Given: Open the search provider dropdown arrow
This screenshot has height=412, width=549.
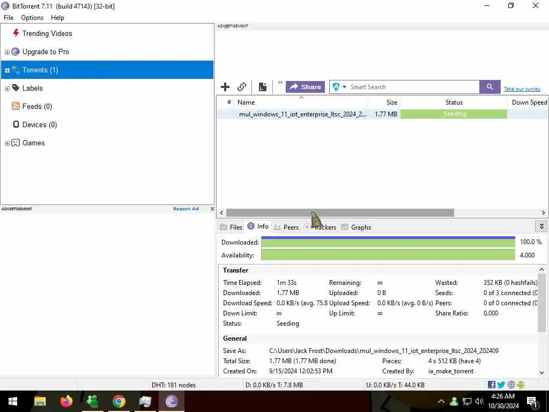Looking at the screenshot, I should pyautogui.click(x=344, y=87).
